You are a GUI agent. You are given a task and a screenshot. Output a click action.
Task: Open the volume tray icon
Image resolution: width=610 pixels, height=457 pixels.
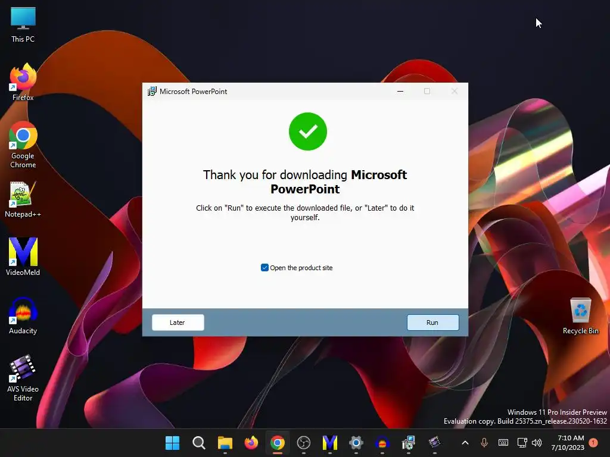tap(537, 443)
